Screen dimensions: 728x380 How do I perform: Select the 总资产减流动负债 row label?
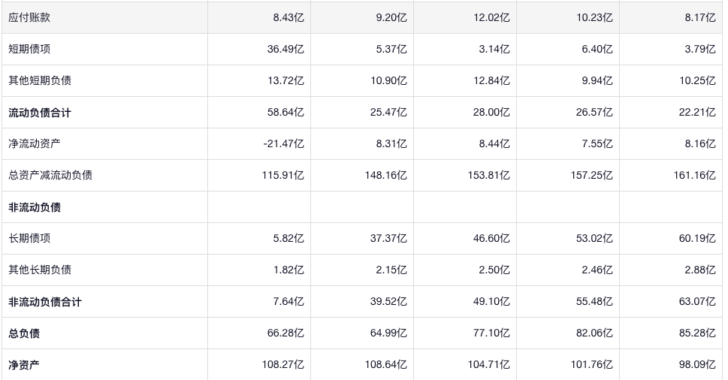(x=50, y=176)
